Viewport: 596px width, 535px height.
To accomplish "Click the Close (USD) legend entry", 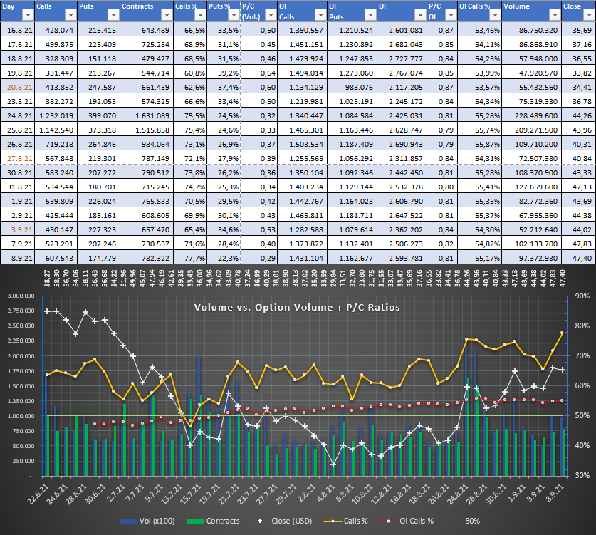I will (282, 521).
